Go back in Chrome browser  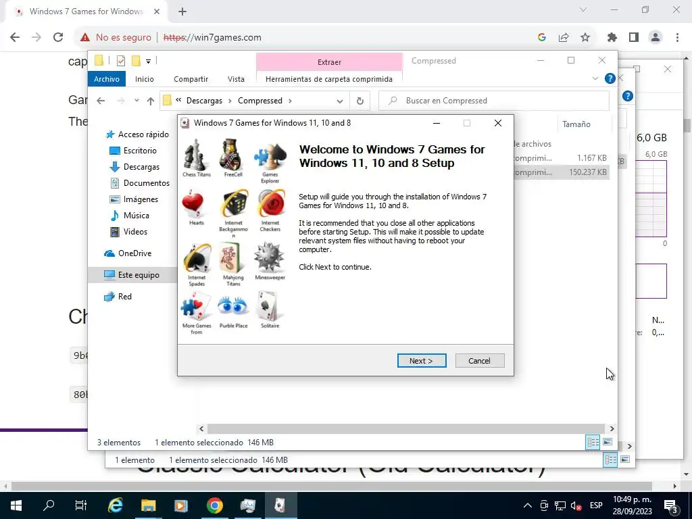15,38
